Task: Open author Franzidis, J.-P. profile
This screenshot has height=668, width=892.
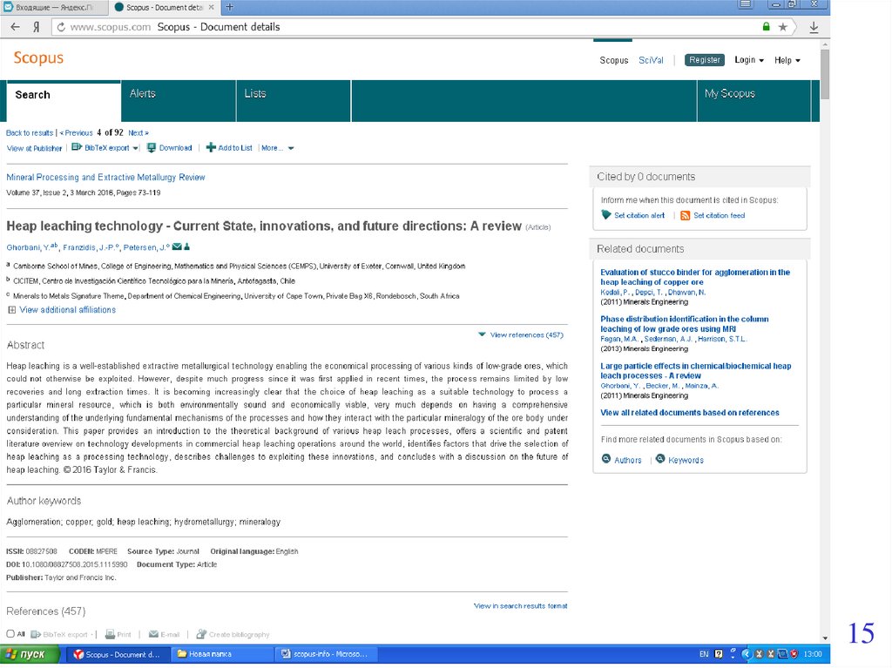Action: tap(89, 247)
